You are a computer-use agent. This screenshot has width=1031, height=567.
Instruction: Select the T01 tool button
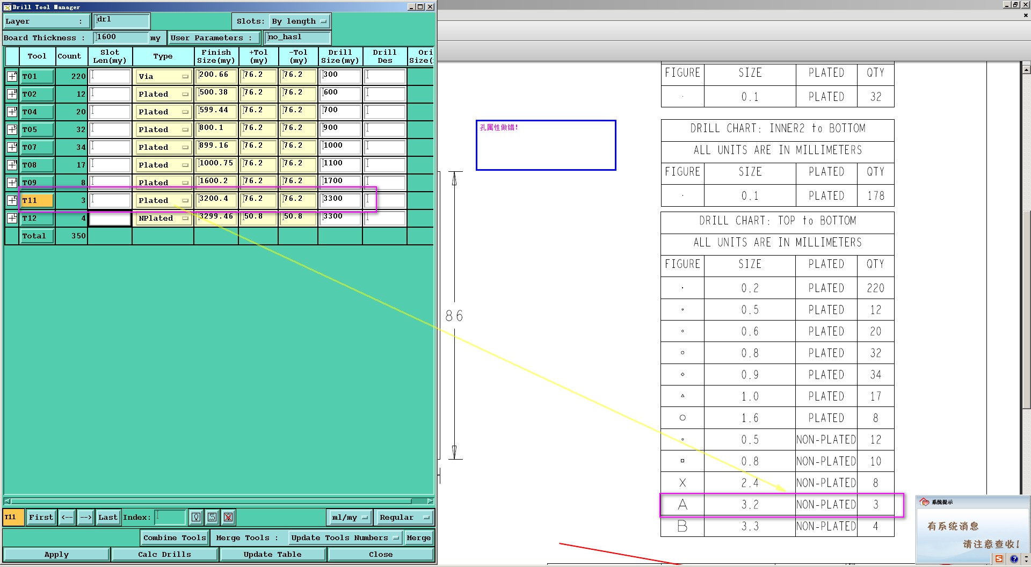[37, 77]
